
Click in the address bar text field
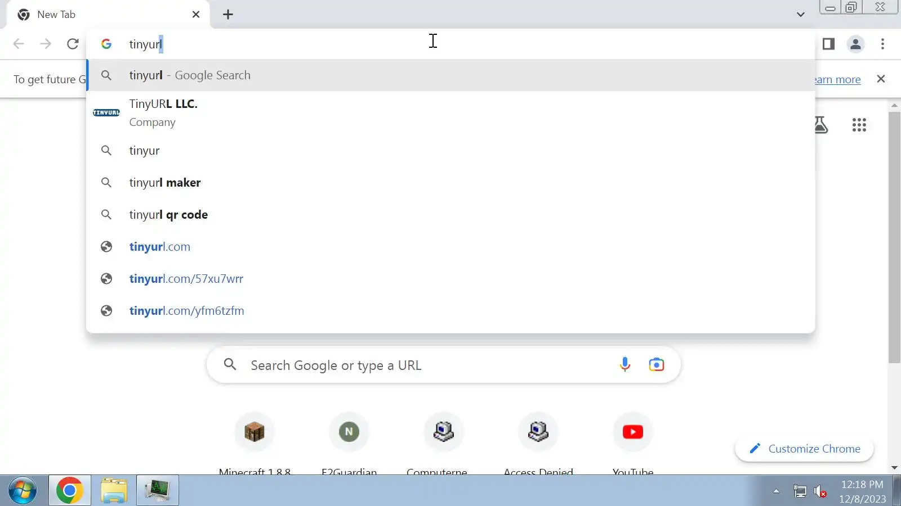click(x=450, y=44)
